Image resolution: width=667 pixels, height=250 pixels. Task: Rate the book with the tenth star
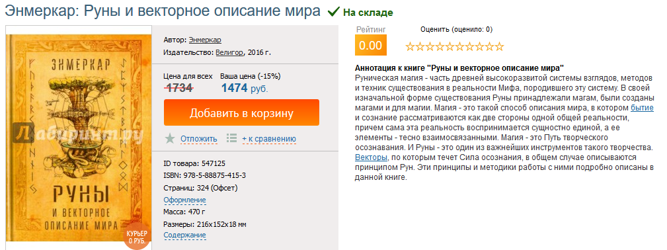pyautogui.click(x=499, y=46)
